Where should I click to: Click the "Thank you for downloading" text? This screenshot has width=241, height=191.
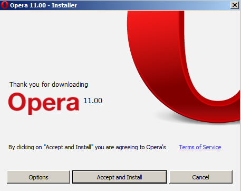[x=49, y=85]
